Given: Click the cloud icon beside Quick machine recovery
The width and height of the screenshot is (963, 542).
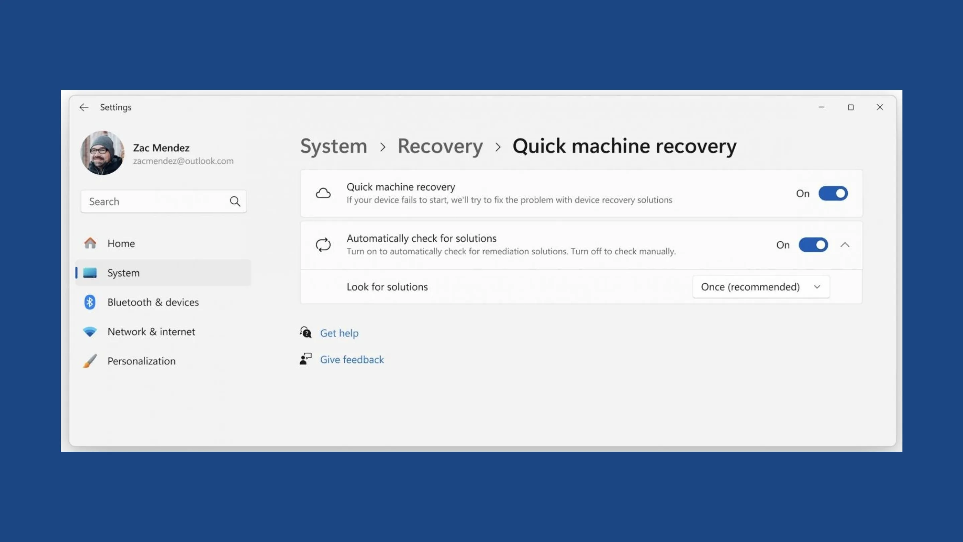Looking at the screenshot, I should (x=323, y=193).
